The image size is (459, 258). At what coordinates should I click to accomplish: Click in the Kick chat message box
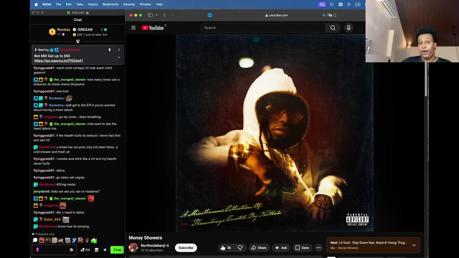(x=54, y=250)
